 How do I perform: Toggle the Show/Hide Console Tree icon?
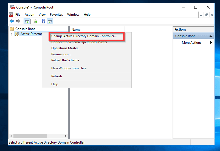[x=27, y=21]
